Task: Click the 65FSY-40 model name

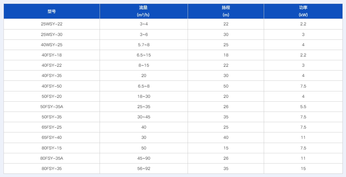Action: pyautogui.click(x=52, y=138)
